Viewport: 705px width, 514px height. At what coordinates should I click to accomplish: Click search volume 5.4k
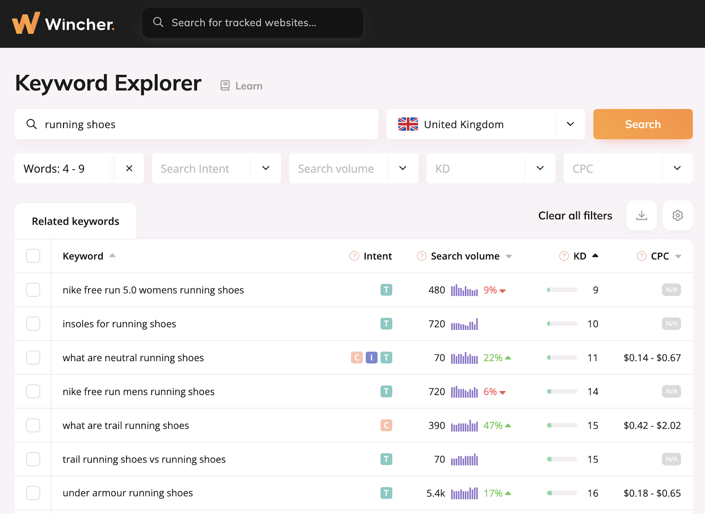(x=436, y=493)
